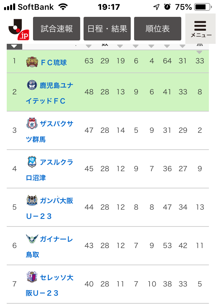
Task: Tap the アスルクラロ沼津 team crest
Action: 32,162
